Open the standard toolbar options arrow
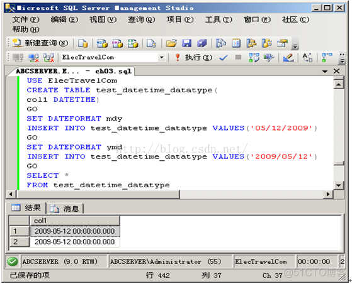352x284 pixels. pos(295,46)
